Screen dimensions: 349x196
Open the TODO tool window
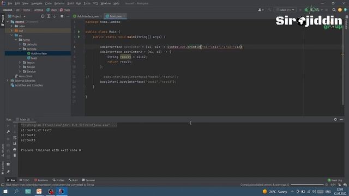click(x=25, y=180)
